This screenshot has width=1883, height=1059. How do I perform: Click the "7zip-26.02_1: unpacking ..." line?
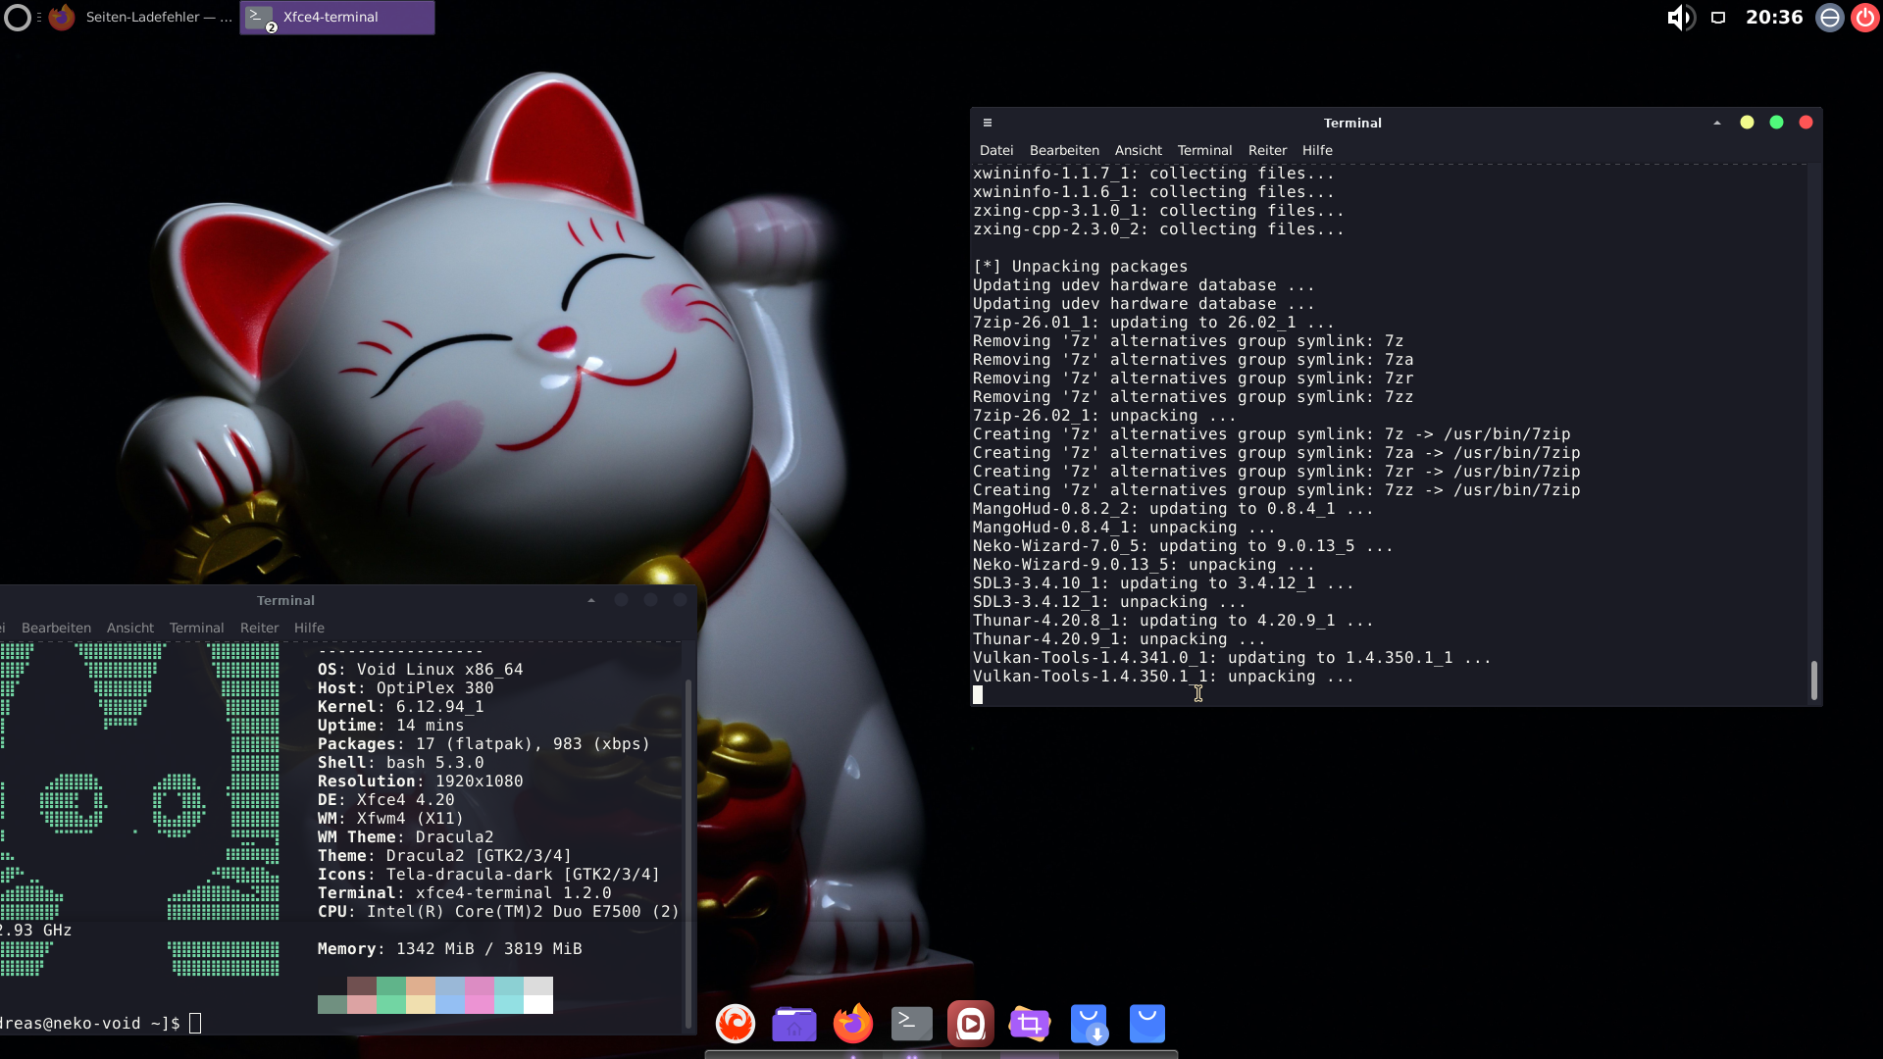1104,416
